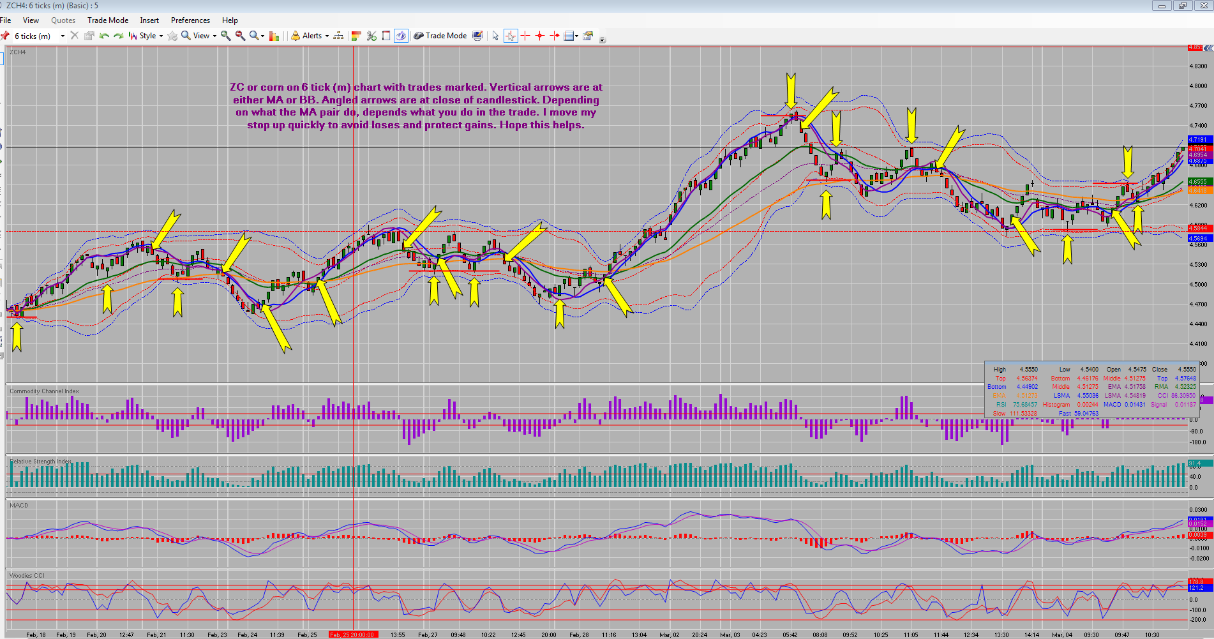Viewport: 1214px width, 639px height.
Task: Toggle the active crosshair cursor button
Action: [x=511, y=36]
